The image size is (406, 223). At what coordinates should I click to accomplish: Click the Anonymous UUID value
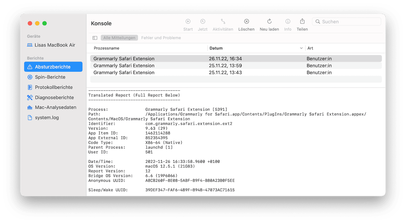pyautogui.click(x=190, y=181)
